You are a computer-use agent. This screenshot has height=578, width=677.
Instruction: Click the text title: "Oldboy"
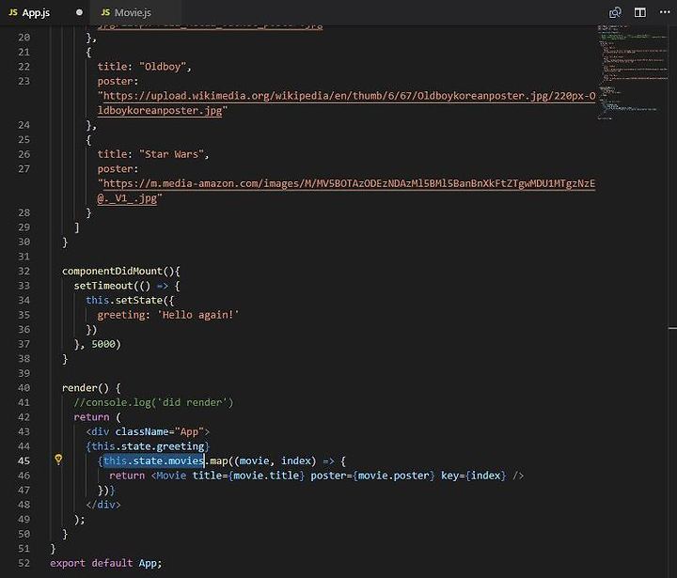144,67
